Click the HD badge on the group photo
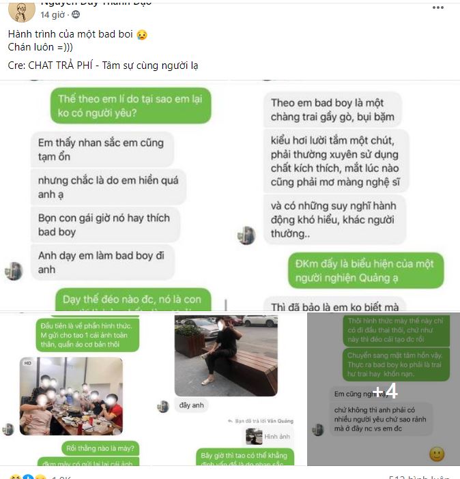The width and height of the screenshot is (460, 479). pyautogui.click(x=27, y=363)
